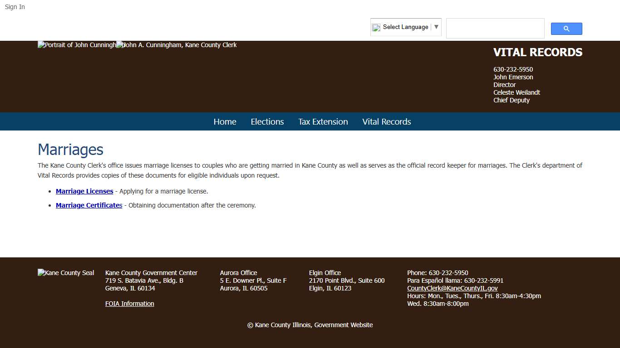Screen dimensions: 620x348
Task: Open the Elections menu item
Action: (x=267, y=121)
